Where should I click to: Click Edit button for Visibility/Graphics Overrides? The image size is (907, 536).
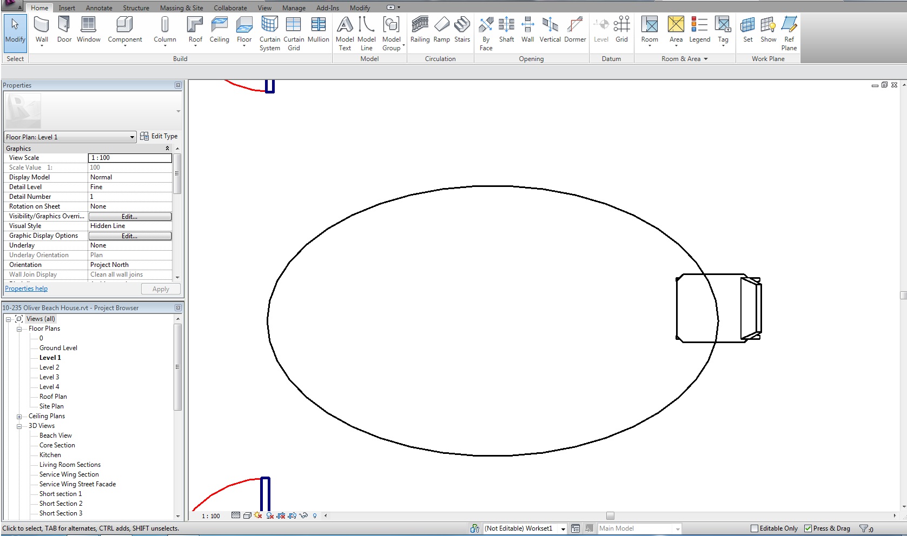[x=130, y=217]
